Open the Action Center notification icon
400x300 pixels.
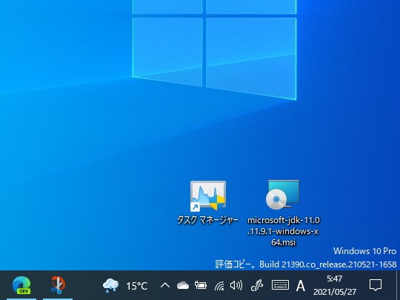tap(376, 285)
